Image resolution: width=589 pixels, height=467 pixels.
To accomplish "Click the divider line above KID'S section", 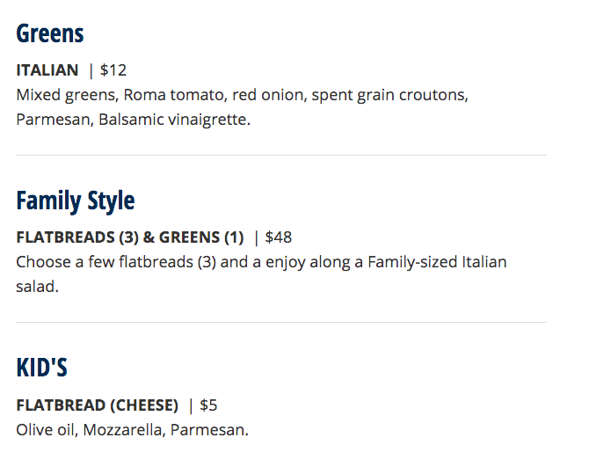I will tap(281, 323).
